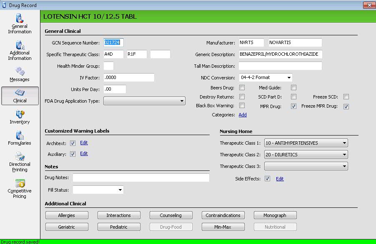Screen dimensions: 376x244
Task: Edit the Side Effects link
Action: [280, 179]
